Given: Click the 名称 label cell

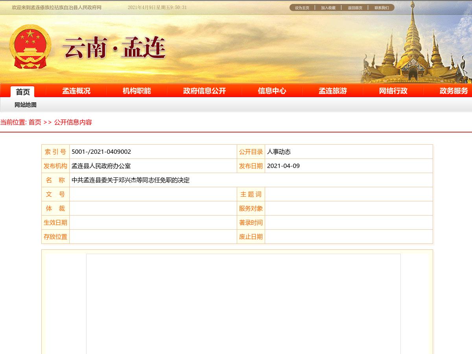Looking at the screenshot, I should [55, 180].
